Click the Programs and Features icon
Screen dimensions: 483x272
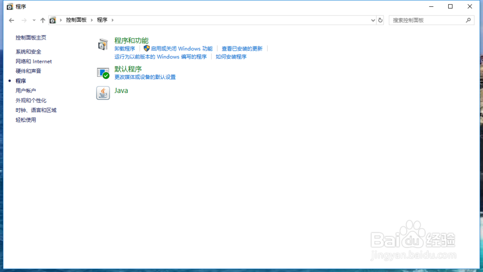tap(103, 44)
